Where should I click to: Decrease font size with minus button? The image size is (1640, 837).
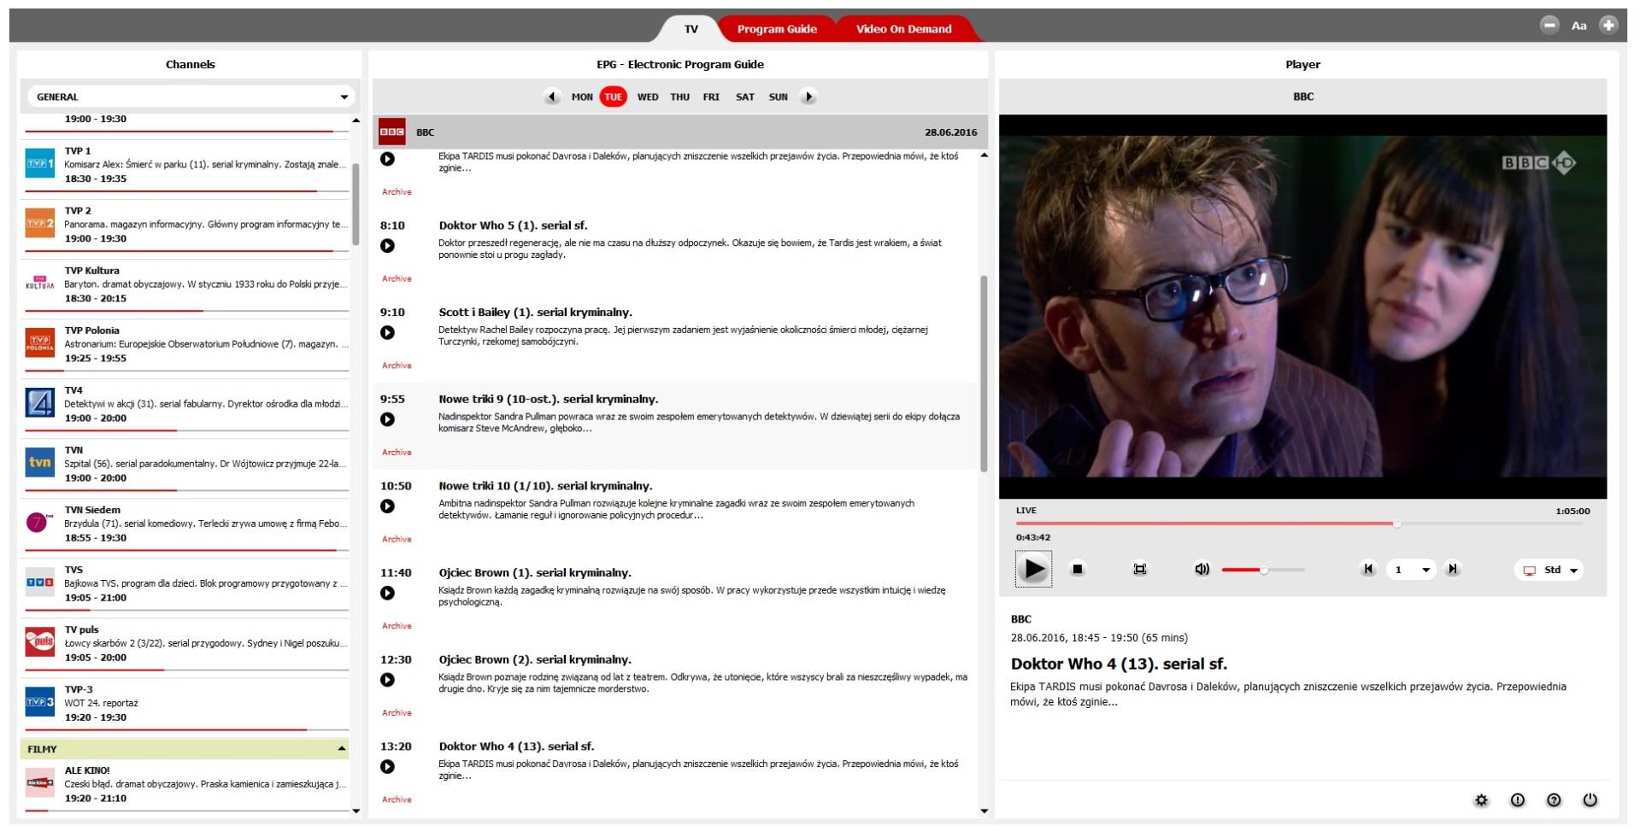coord(1549,25)
